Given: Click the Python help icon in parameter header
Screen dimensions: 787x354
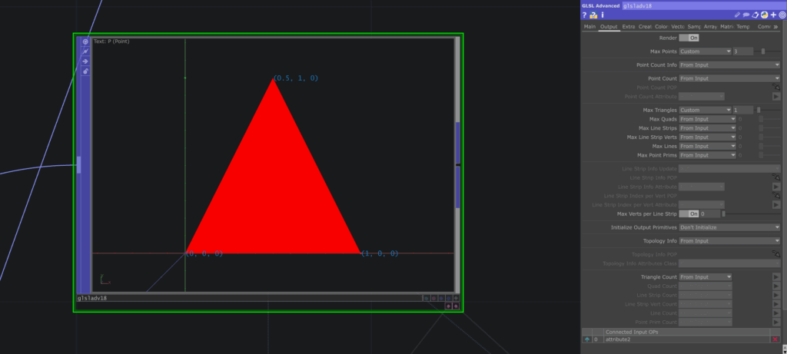Looking at the screenshot, I should coord(593,15).
